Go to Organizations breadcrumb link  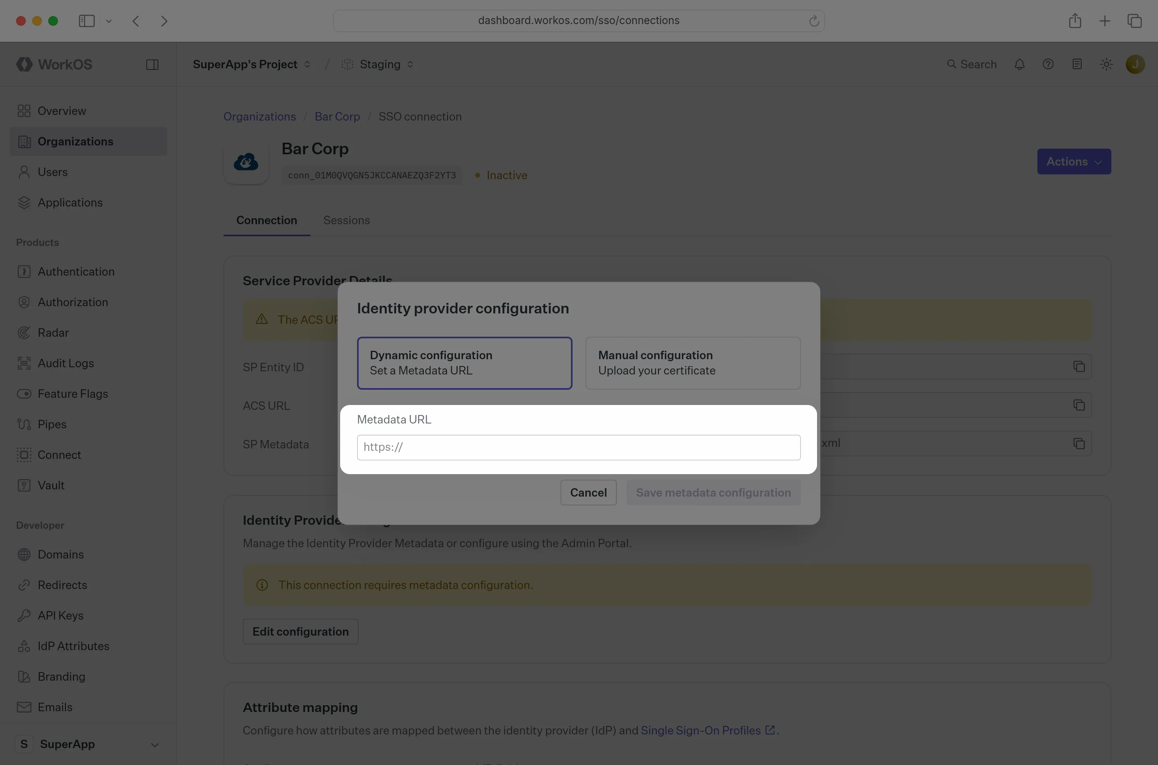pyautogui.click(x=260, y=117)
